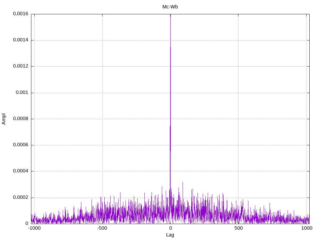Click the 0.0016 y-axis tick label
The image size is (318, 239).
(20, 14)
